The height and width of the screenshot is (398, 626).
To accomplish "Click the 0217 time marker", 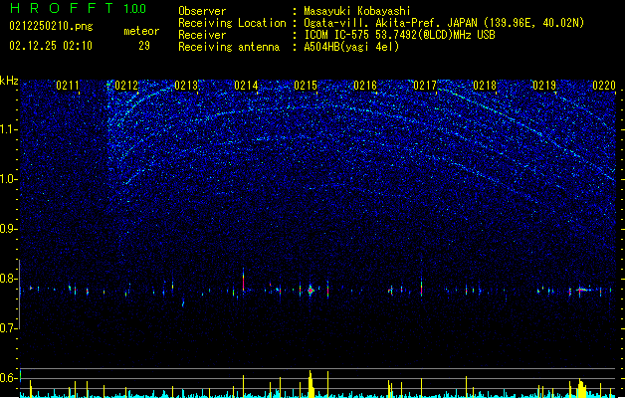I will coord(425,85).
